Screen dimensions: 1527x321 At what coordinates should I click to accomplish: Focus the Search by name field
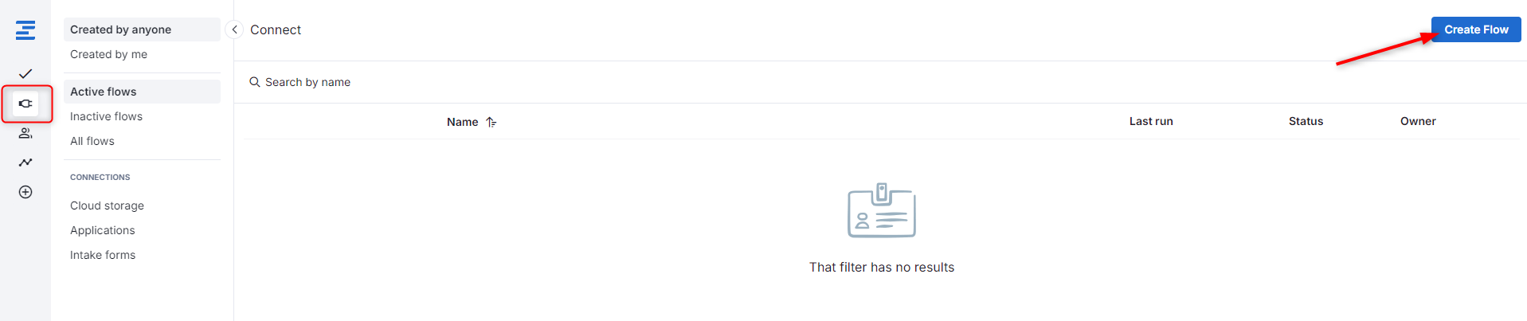876,82
